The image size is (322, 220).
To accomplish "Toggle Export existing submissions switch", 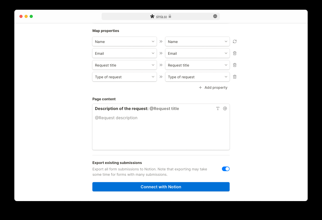I will pos(226,169).
